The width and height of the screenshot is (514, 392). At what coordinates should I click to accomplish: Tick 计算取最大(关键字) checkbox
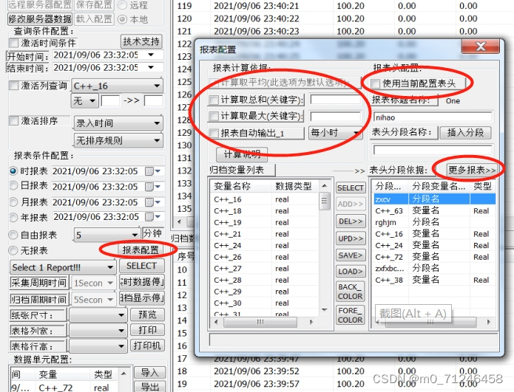coord(214,116)
